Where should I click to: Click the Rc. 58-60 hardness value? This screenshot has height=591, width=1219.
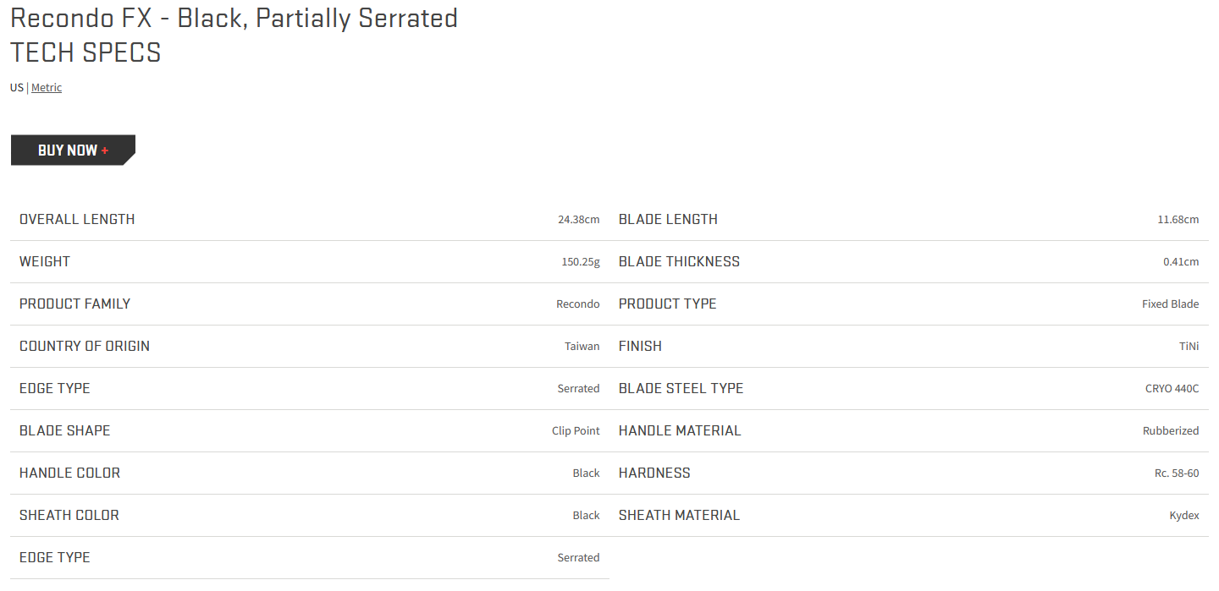tap(1177, 473)
